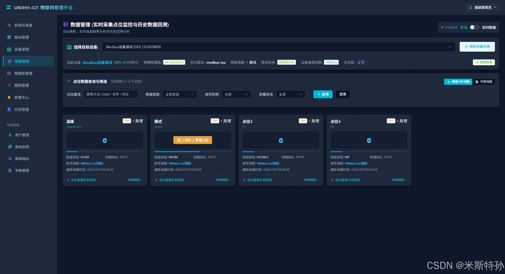Click the 角色权限 shield icon
Screen dimensions: 505x274
(x=10, y=147)
